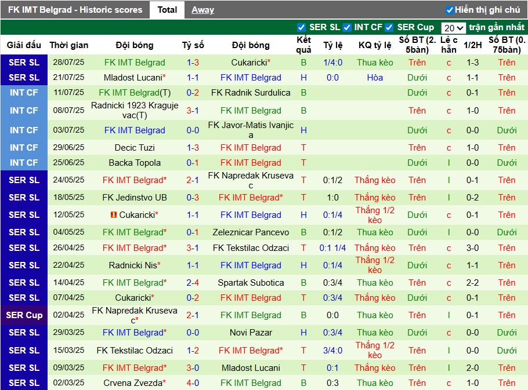Click the Decic Tuzi team name

pyautogui.click(x=135, y=148)
